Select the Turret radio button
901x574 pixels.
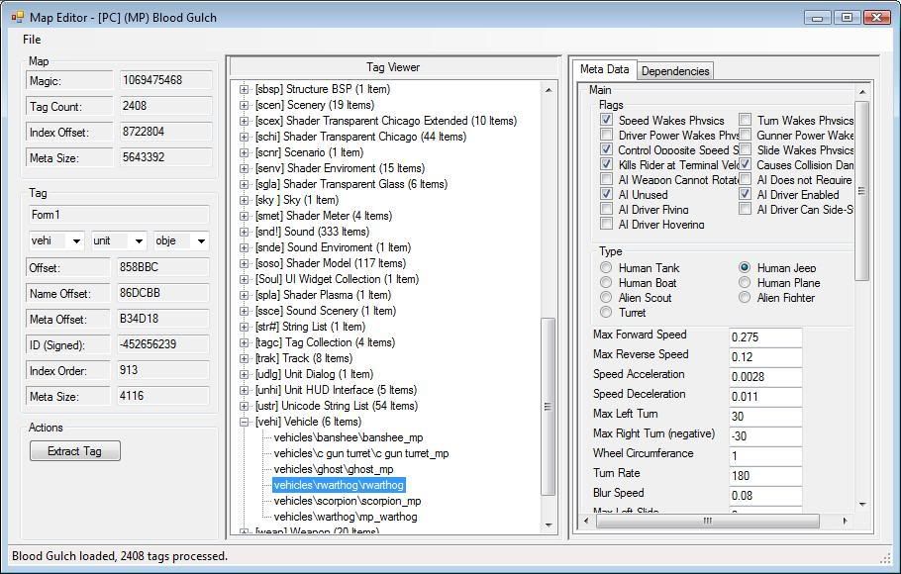(606, 312)
